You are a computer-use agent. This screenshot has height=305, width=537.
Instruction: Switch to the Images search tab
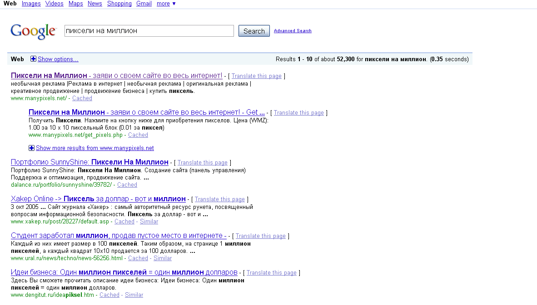[x=31, y=4]
